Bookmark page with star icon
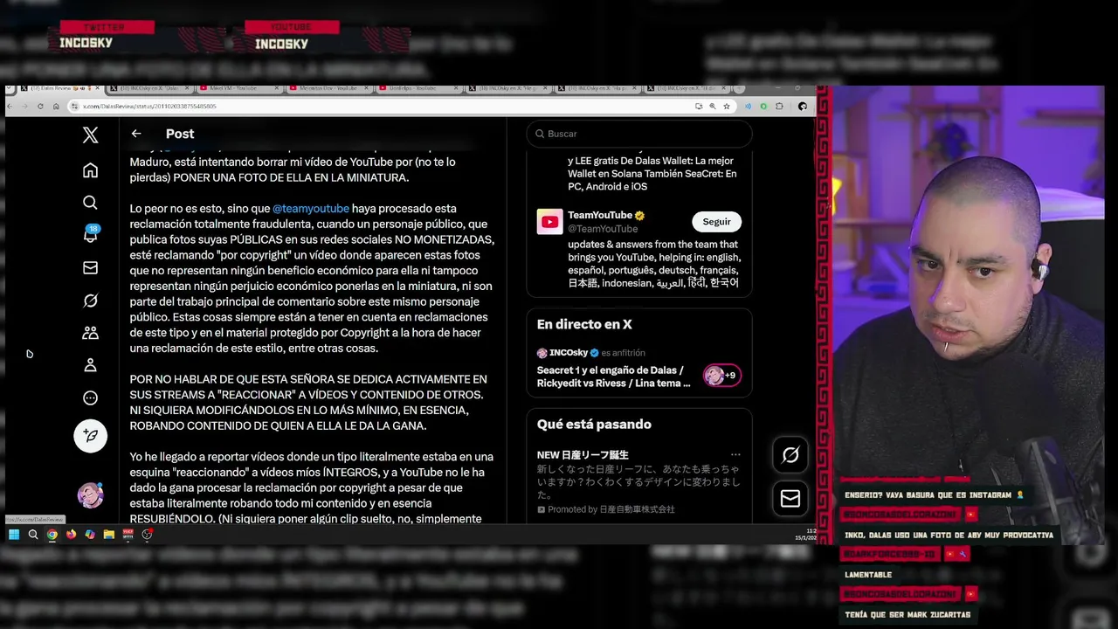Viewport: 1118px width, 629px height. 727,107
